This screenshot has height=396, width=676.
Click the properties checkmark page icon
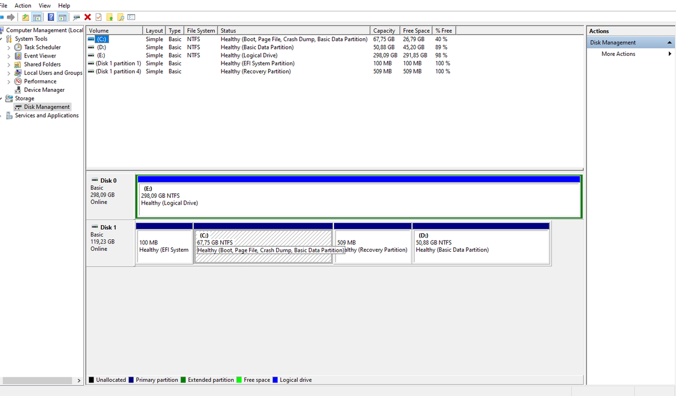point(99,17)
